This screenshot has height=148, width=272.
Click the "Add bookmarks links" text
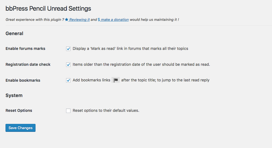(91, 80)
